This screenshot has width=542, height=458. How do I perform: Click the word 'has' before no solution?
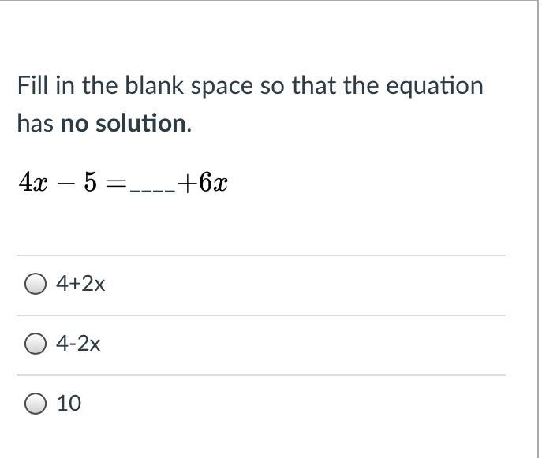tap(36, 123)
